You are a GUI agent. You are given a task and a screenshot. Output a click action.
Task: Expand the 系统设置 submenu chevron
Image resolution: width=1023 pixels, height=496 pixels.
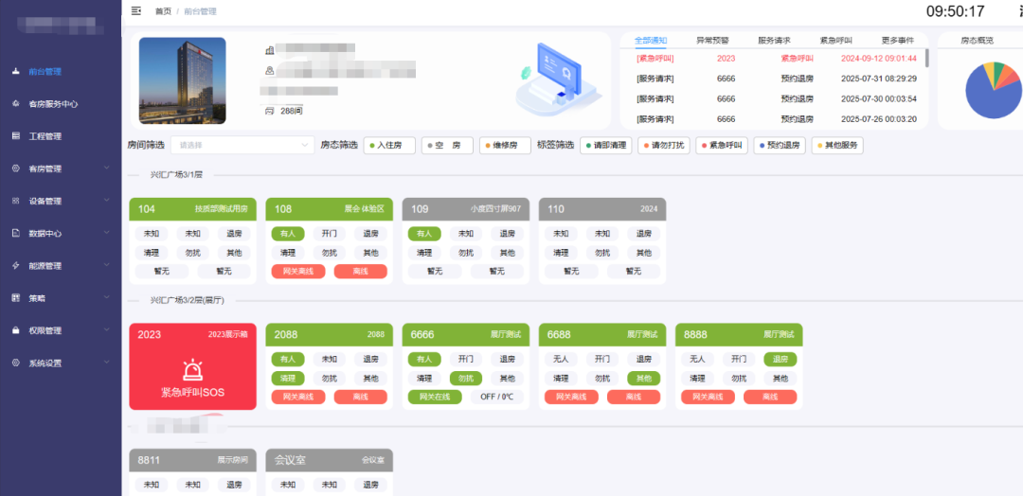click(107, 363)
